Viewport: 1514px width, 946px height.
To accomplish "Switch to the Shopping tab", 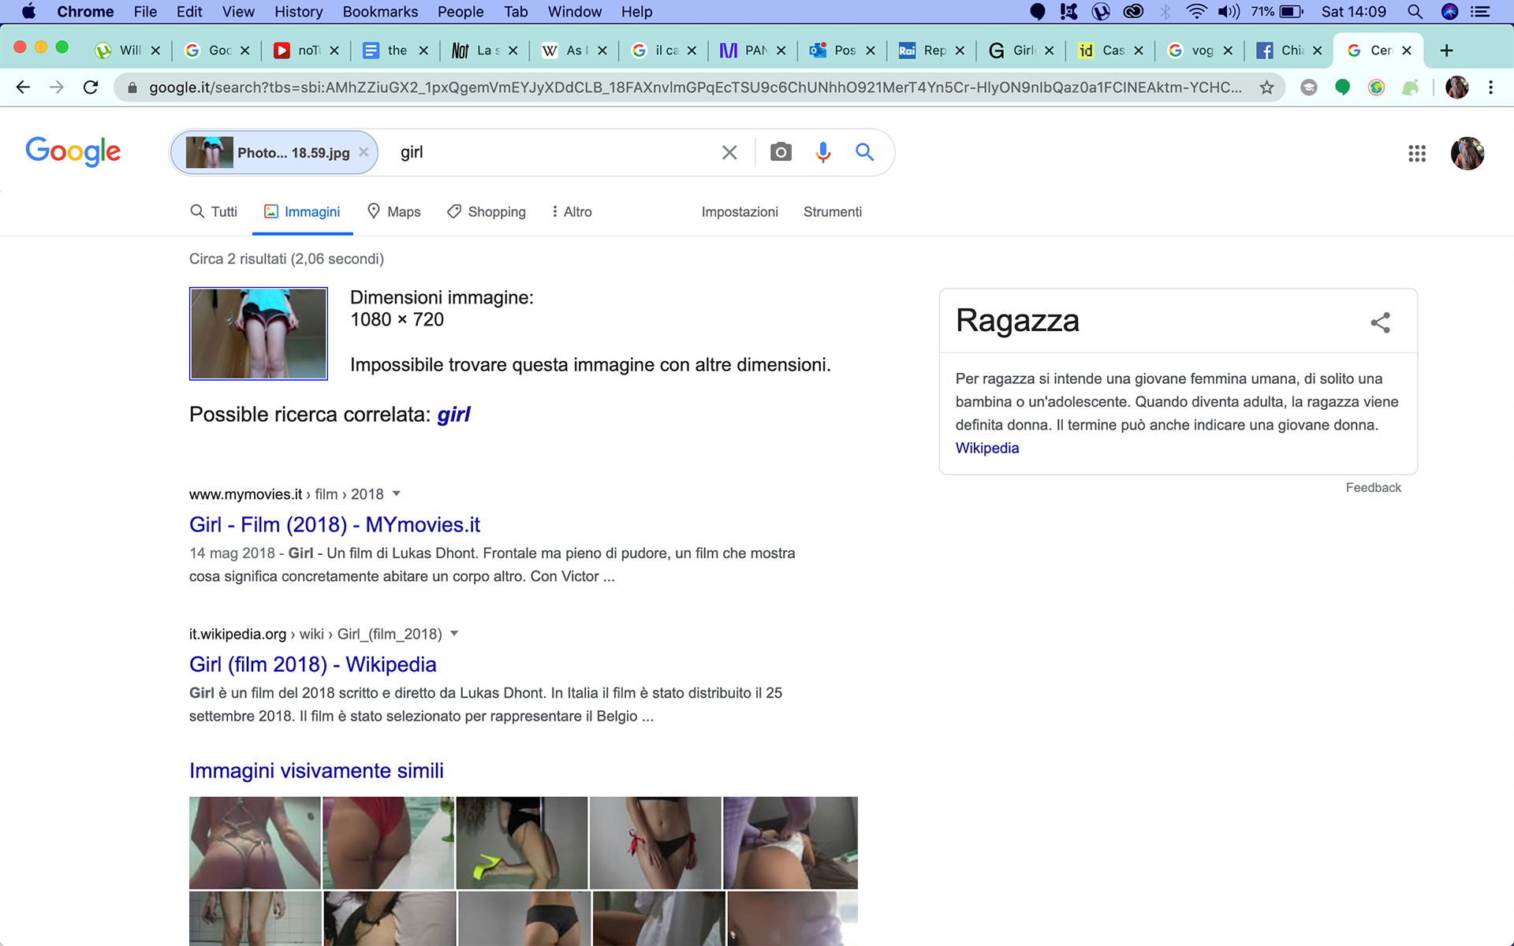I will 486,212.
